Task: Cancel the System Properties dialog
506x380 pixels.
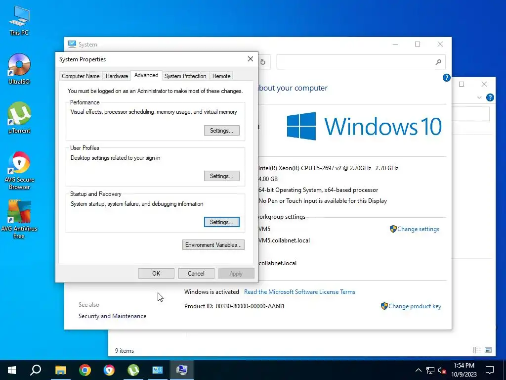Action: click(x=196, y=273)
